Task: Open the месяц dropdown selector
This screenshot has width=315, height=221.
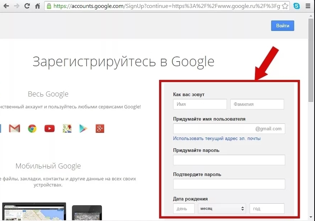Action: pyautogui.click(x=222, y=208)
